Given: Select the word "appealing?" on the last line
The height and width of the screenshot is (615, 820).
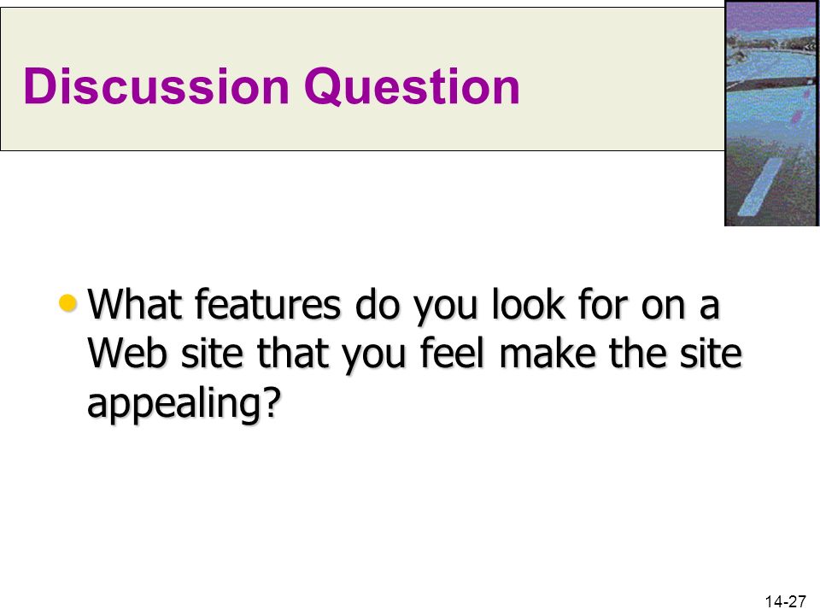Looking at the screenshot, I should point(184,403).
